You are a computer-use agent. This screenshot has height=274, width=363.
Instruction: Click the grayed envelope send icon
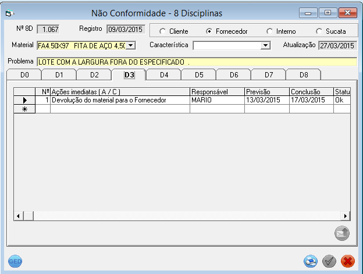click(341, 233)
